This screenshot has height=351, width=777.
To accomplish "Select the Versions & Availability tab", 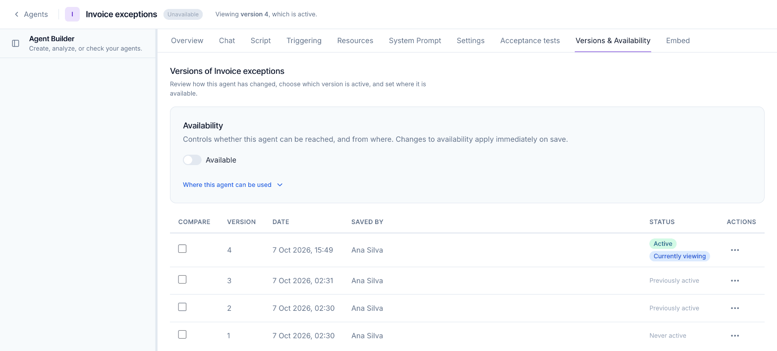I will (613, 41).
